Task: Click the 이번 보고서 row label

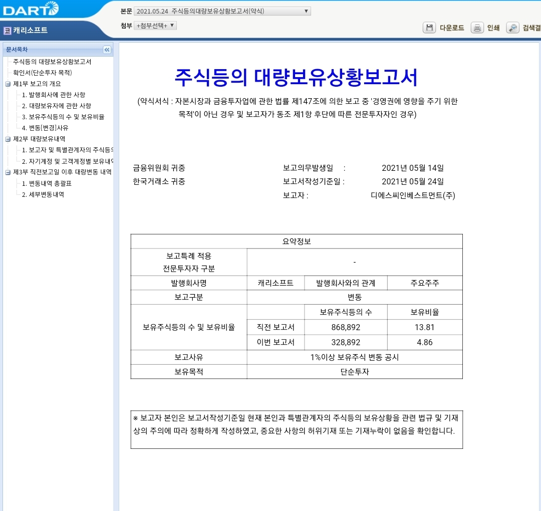Action: (x=276, y=342)
